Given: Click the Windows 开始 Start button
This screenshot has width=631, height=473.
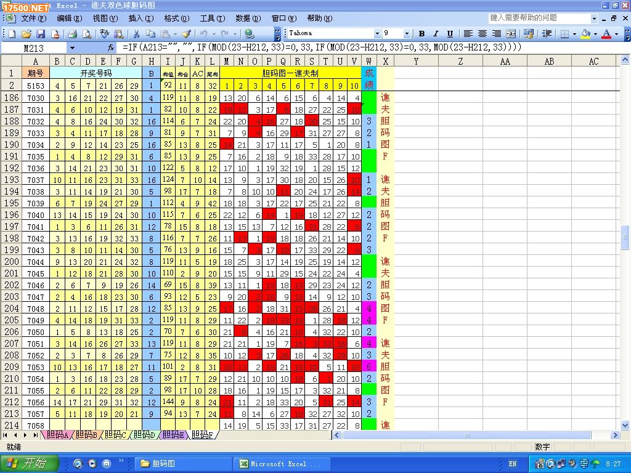Looking at the screenshot, I should point(30,463).
